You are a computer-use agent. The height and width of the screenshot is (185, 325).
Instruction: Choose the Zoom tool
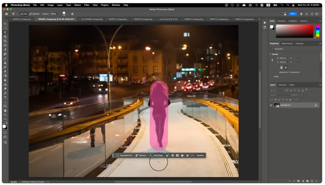[x=5, y=115]
